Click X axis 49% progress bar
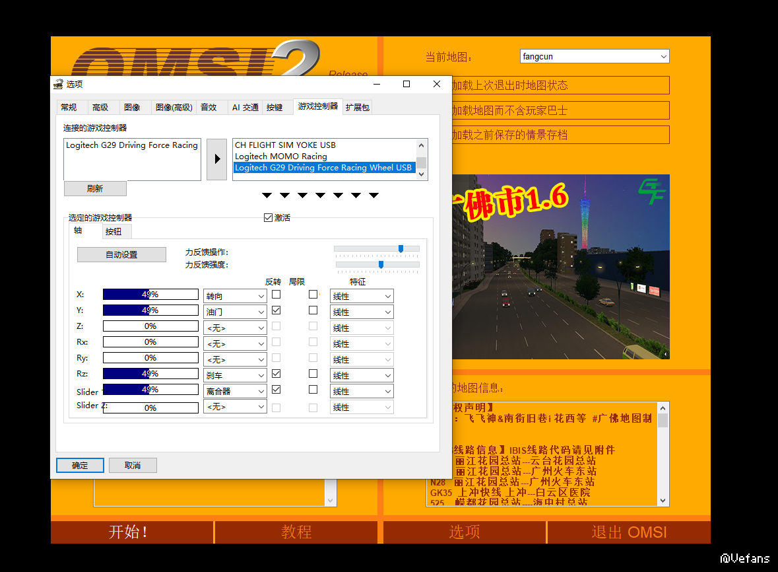 click(x=150, y=295)
